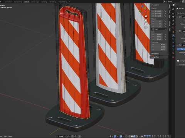Open the Render properties tab icon

(x=173, y=13)
